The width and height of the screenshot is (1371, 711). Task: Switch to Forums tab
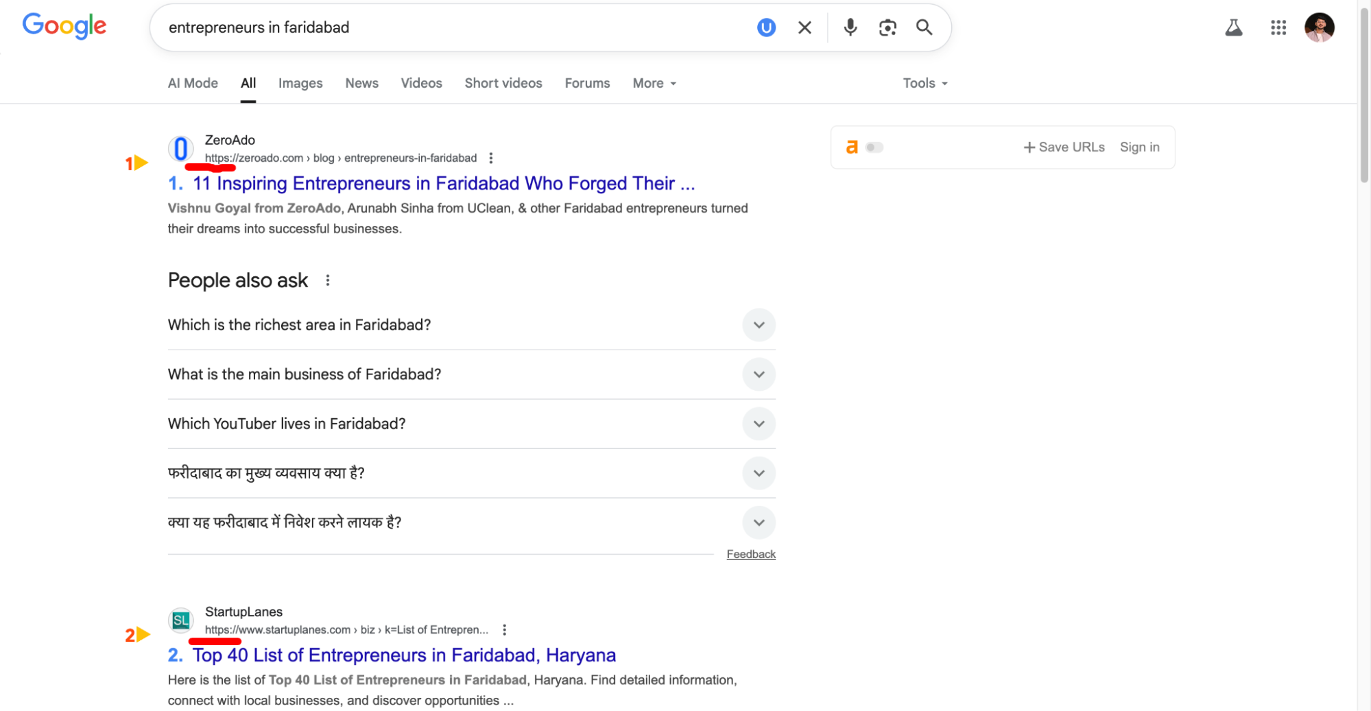pyautogui.click(x=587, y=83)
